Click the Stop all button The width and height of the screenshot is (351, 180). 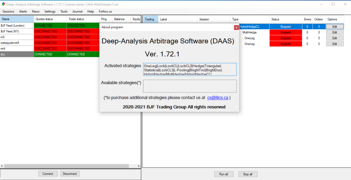click(x=248, y=174)
